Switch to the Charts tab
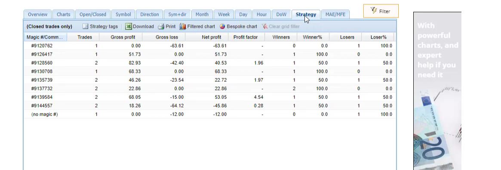 (63, 14)
